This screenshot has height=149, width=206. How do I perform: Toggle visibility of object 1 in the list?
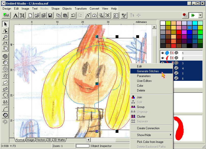pos(162,53)
